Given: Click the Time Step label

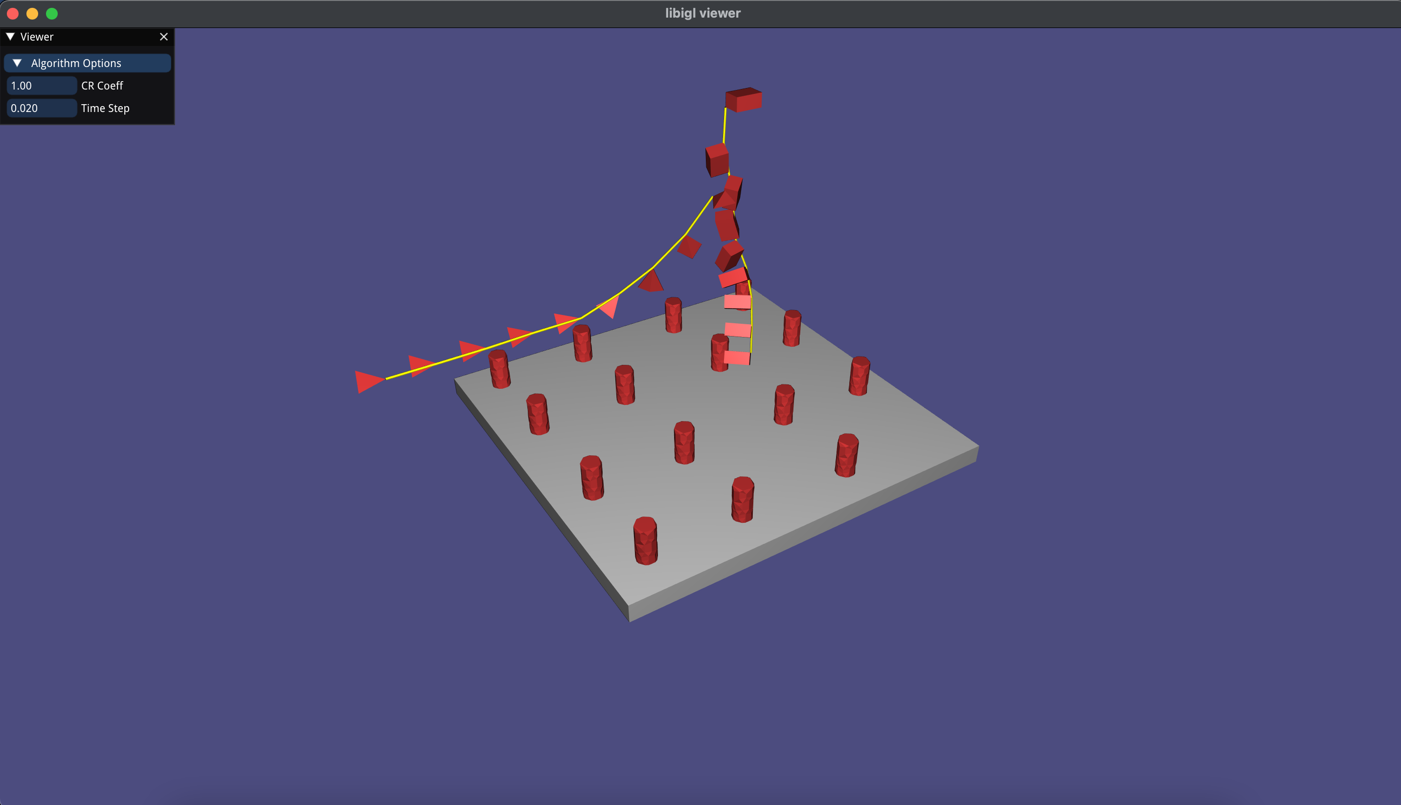Looking at the screenshot, I should (x=105, y=109).
